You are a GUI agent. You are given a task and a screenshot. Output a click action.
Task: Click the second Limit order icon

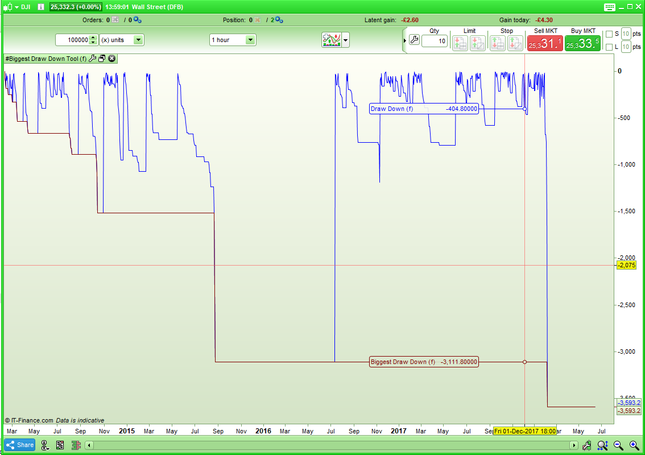coord(478,43)
